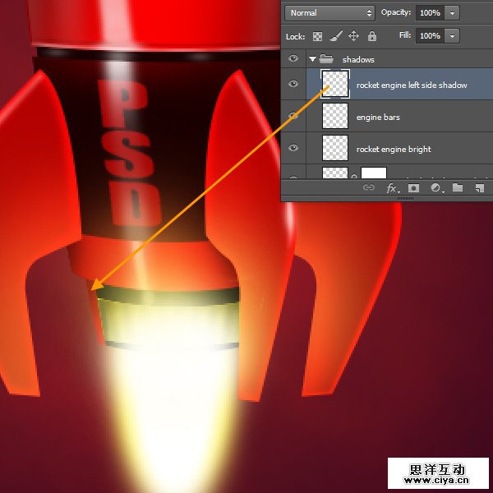Toggle visibility of rocket engine bright layer

[x=293, y=149]
